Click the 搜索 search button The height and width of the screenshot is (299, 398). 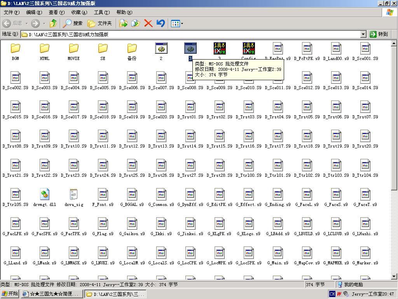click(x=73, y=23)
